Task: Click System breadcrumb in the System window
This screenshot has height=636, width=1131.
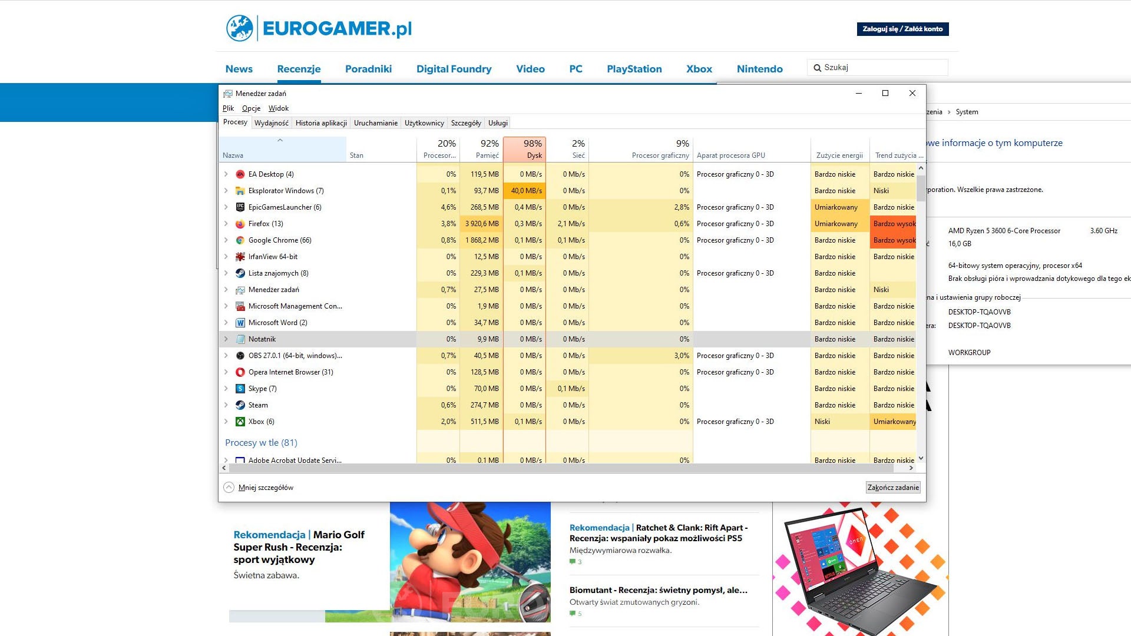Action: [x=967, y=112]
